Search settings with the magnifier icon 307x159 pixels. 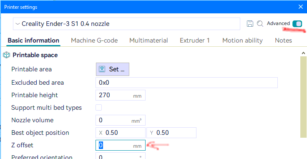click(260, 24)
